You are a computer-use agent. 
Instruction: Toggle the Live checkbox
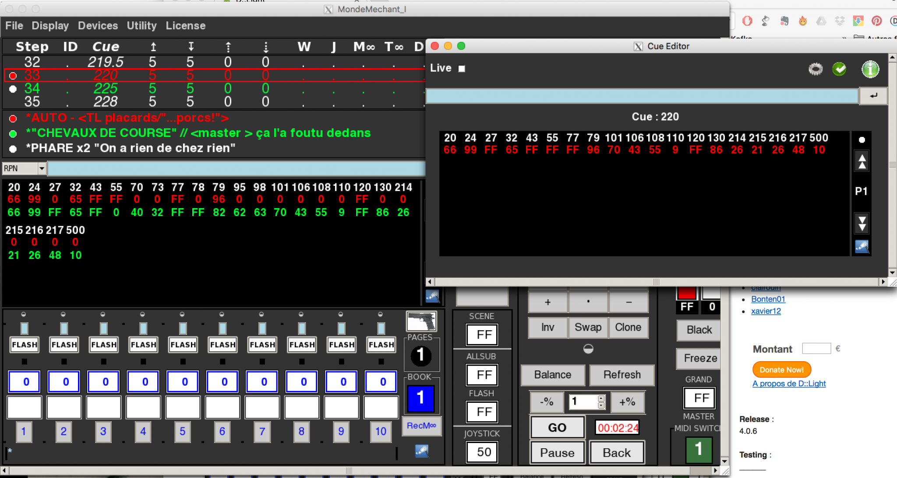[462, 69]
